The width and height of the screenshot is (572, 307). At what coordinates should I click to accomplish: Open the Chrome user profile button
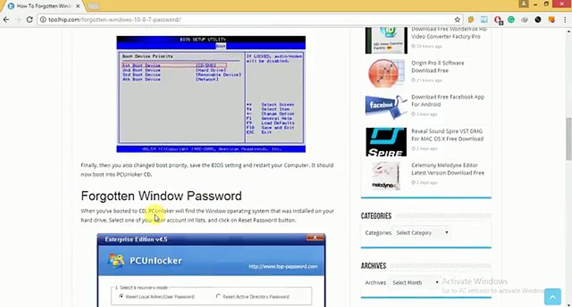[x=524, y=4]
